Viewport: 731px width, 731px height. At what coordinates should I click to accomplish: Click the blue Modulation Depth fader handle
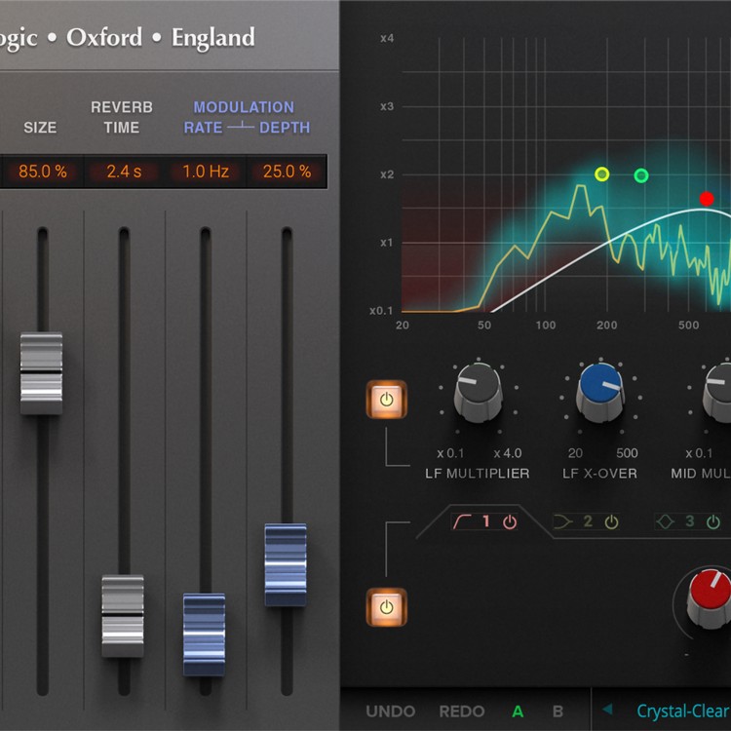[x=286, y=564]
